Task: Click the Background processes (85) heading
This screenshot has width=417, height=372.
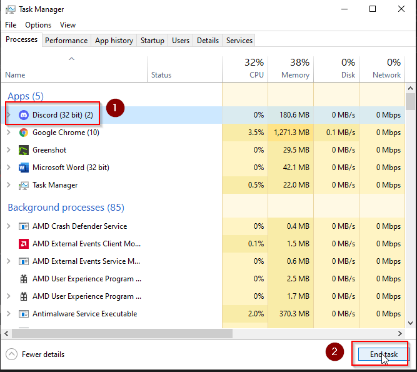Action: pyautogui.click(x=66, y=208)
